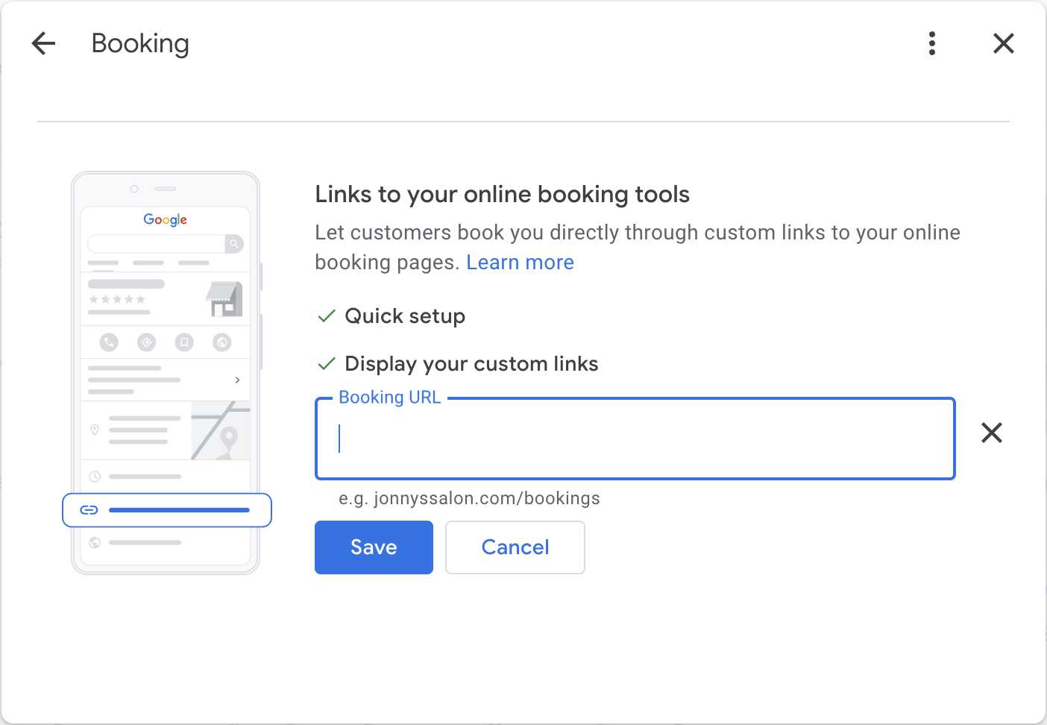Click the Display your custom links checkmark
The image size is (1047, 725).
tap(327, 364)
